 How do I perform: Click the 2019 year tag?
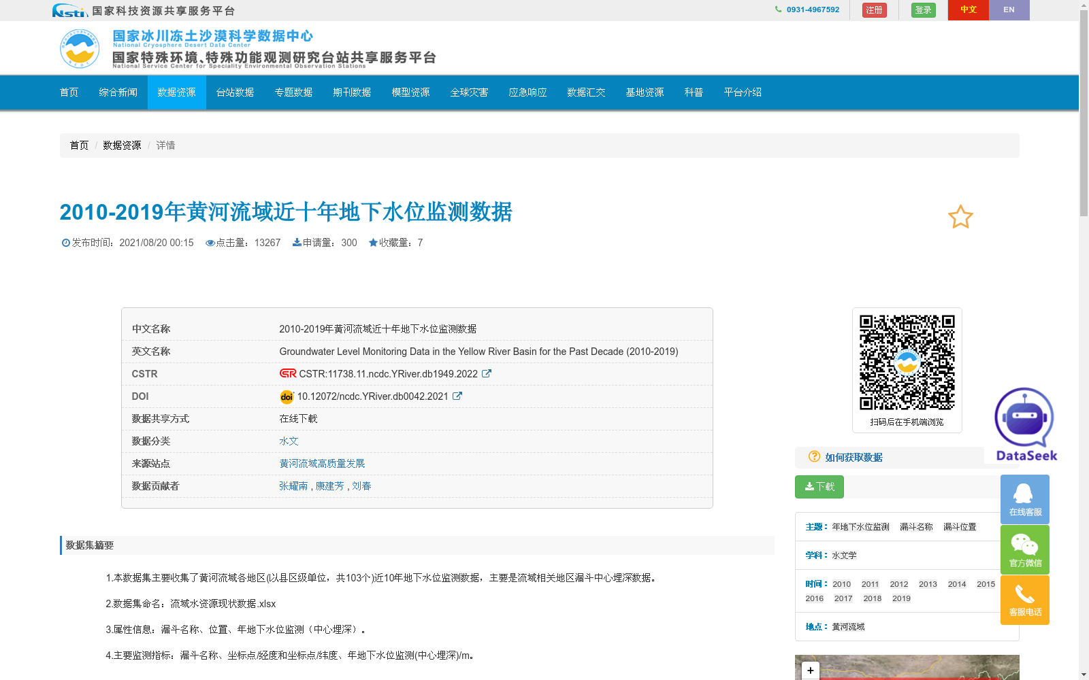901,598
